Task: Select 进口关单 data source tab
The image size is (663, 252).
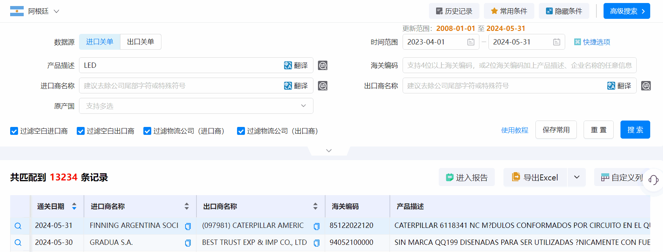Action: 100,42
